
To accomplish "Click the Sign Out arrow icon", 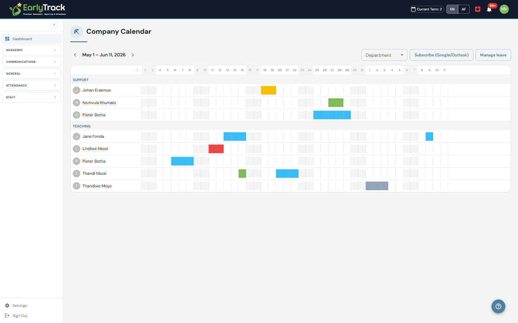I will pos(7,315).
